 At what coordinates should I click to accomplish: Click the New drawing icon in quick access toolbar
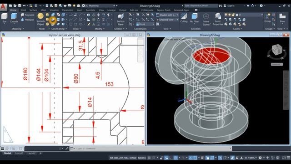click(x=10, y=6)
